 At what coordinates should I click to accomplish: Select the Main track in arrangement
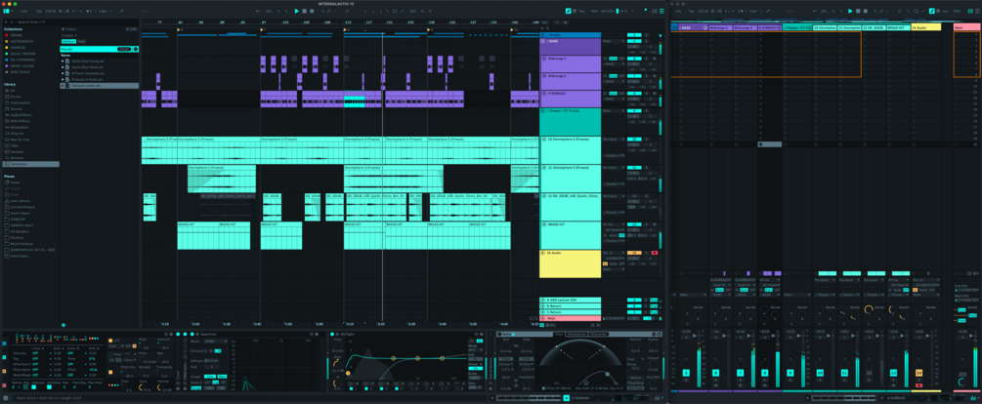click(570, 318)
